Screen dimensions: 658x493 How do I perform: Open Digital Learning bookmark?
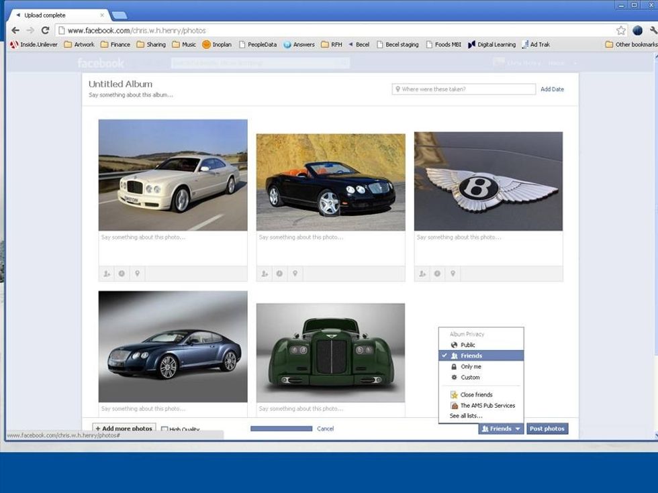[x=491, y=44]
